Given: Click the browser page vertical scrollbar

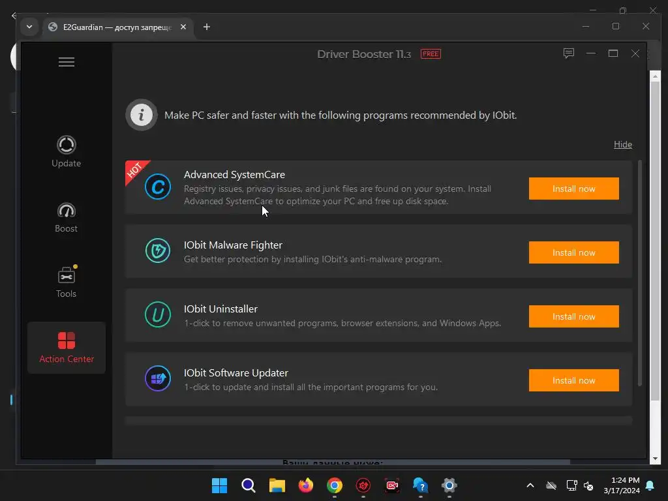Looking at the screenshot, I should click(655, 241).
